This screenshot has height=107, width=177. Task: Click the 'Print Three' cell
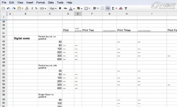[127, 29]
